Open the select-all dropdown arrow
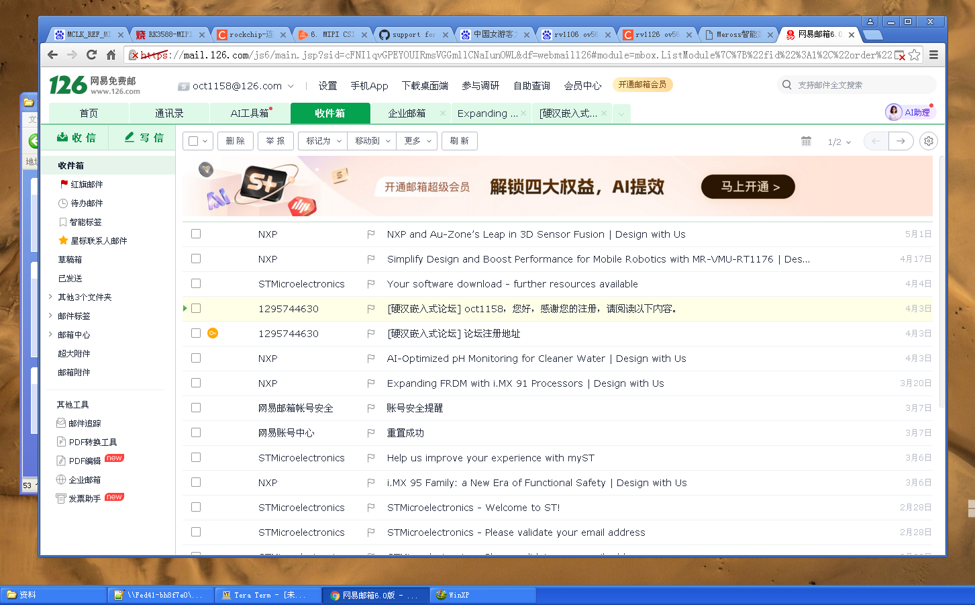This screenshot has height=605, width=975. 205,141
